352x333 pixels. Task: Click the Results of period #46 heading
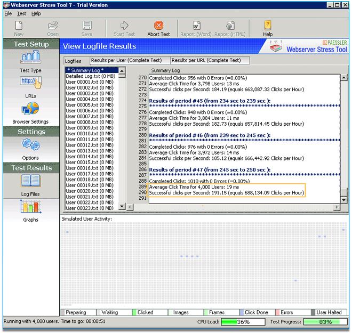coord(210,135)
